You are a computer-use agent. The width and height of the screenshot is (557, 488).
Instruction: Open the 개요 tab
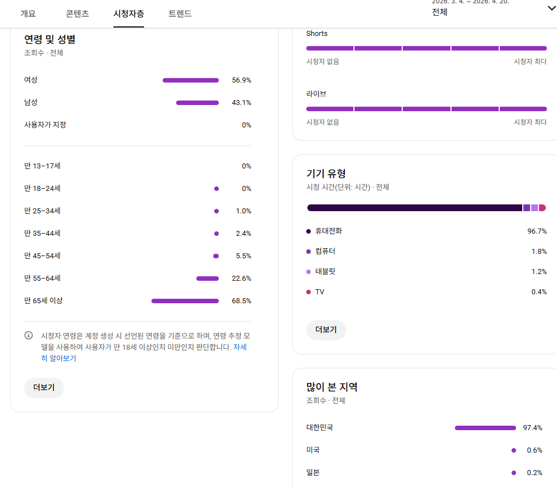28,13
